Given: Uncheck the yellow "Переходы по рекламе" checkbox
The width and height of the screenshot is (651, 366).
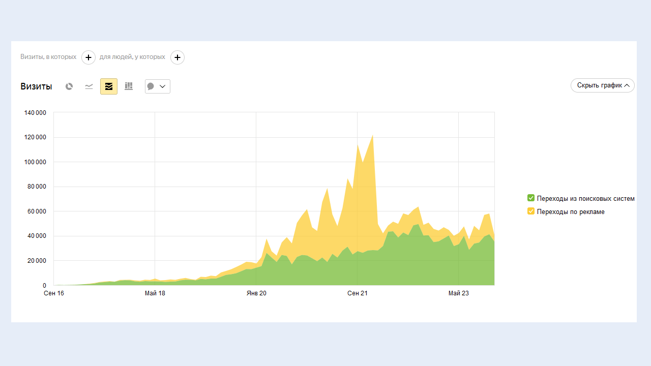Looking at the screenshot, I should point(531,211).
